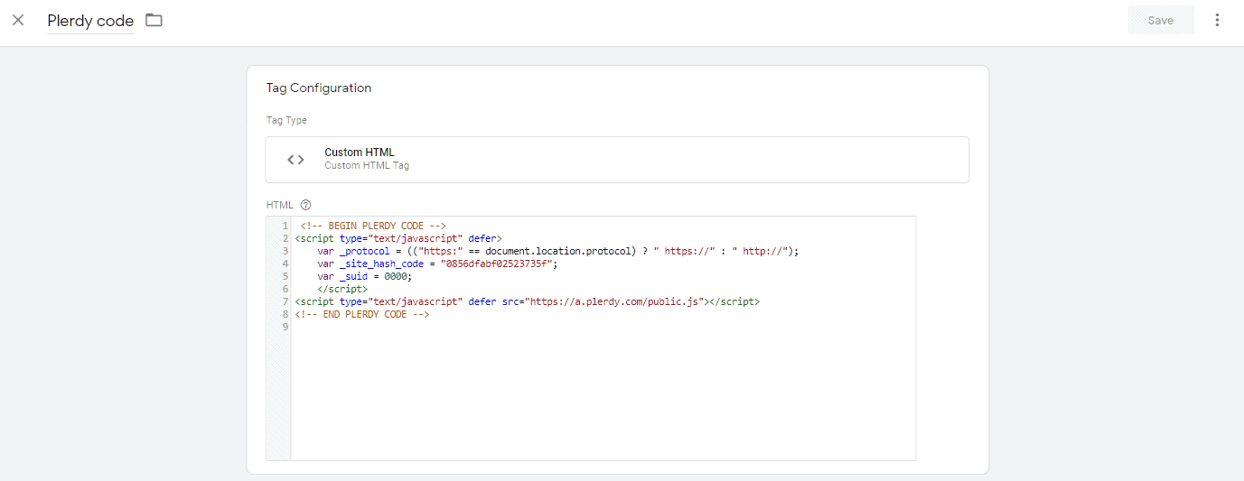Screen dimensions: 1244x481
Task: Click the opening script defer tag on line 2
Action: [398, 238]
